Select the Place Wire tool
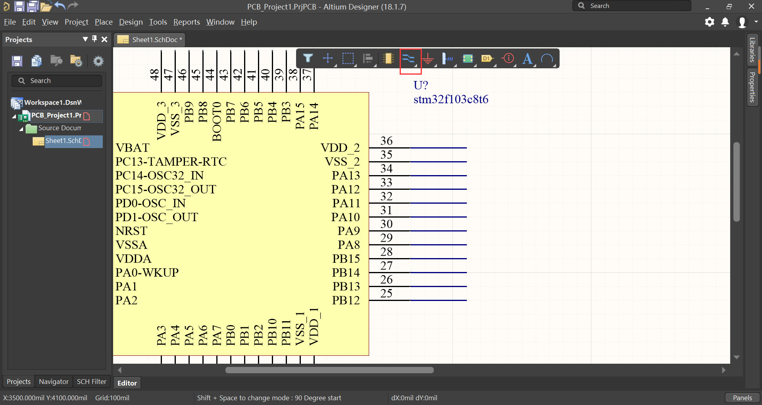The width and height of the screenshot is (762, 405). coord(408,59)
